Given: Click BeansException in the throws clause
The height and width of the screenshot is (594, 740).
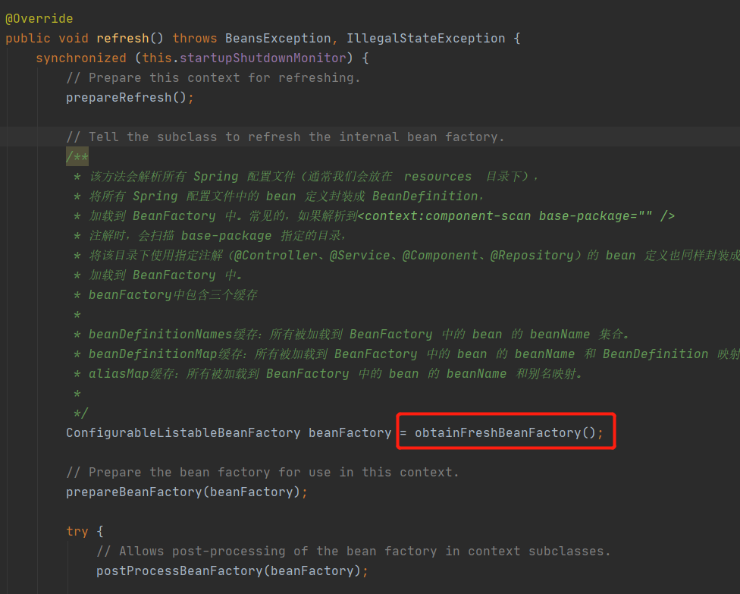Looking at the screenshot, I should click(278, 38).
